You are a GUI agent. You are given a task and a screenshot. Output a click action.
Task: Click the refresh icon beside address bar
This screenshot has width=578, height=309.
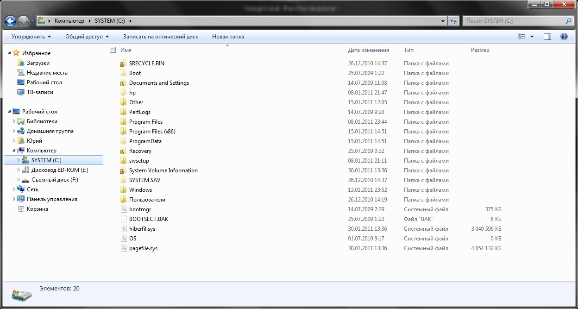pos(453,21)
